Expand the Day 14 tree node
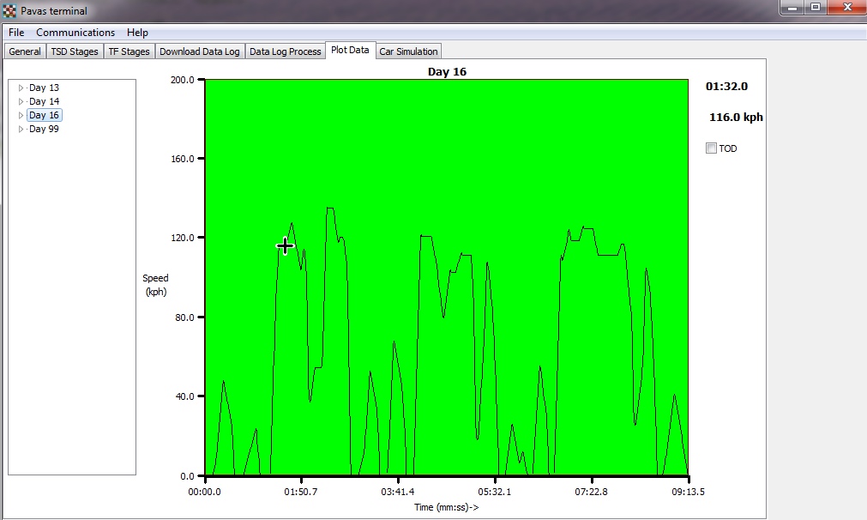This screenshot has height=520, width=867. 21,101
